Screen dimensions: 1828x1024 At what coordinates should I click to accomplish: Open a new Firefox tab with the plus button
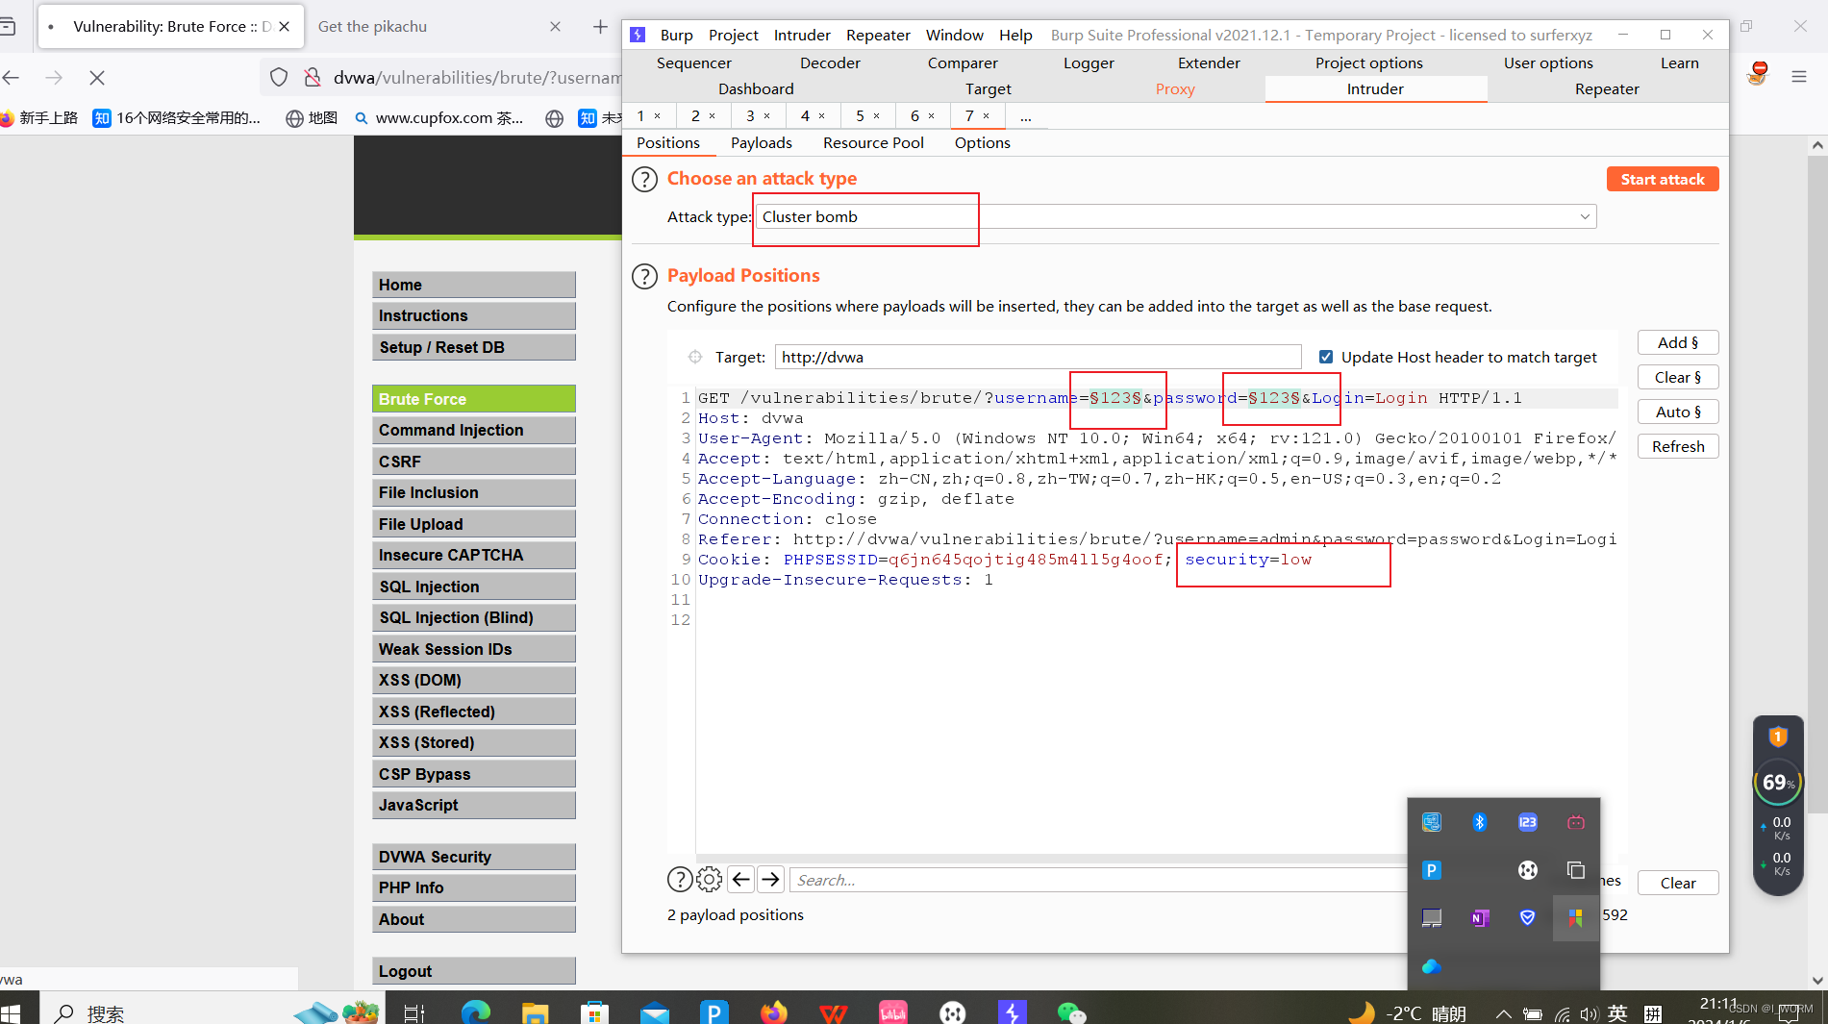tap(600, 27)
